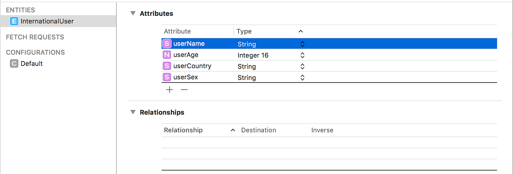Sort by Relationship column header
The height and width of the screenshot is (174, 513).
tap(183, 130)
